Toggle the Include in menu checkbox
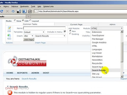Screen dimensions: 127x95 pyautogui.click(x=65, y=31)
